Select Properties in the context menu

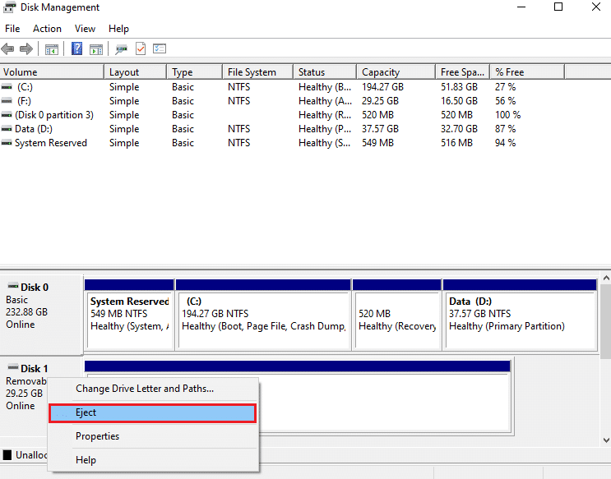tap(97, 436)
